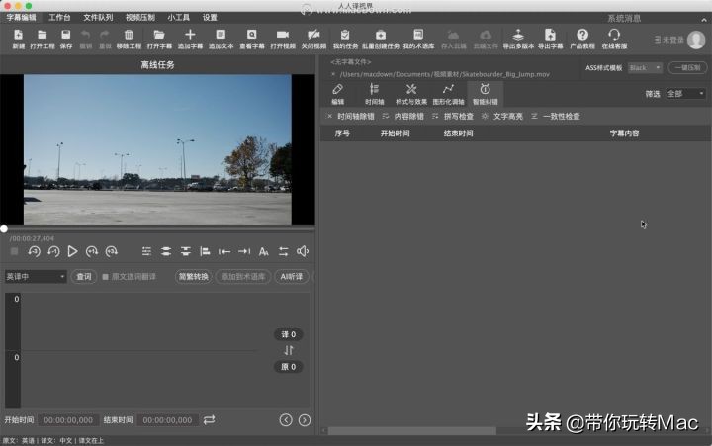Click the volume speaker icon
This screenshot has width=712, height=446.
pos(303,251)
